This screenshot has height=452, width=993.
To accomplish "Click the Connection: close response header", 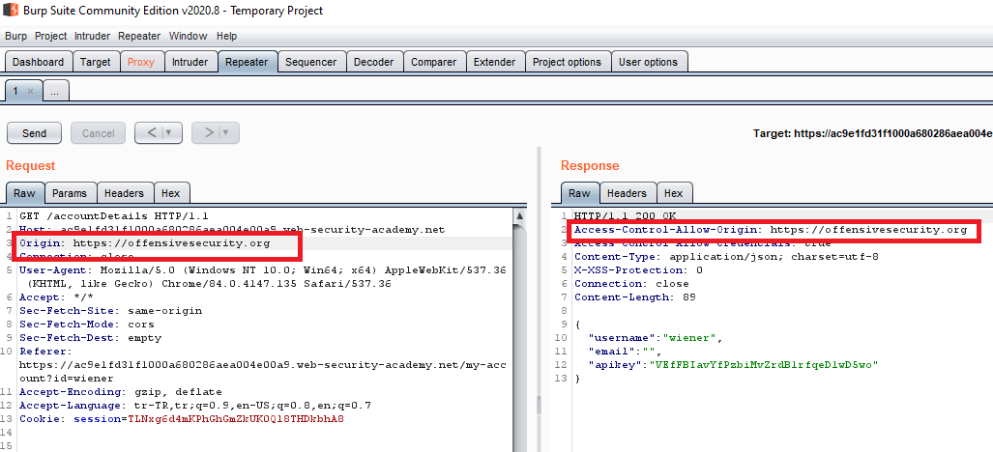I will click(631, 284).
